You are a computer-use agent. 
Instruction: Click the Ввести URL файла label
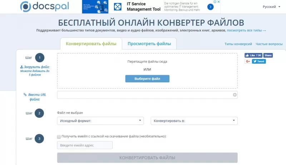[x=35, y=97]
